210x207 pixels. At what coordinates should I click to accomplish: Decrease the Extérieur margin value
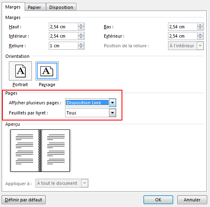pyautogui.click(x=200, y=38)
